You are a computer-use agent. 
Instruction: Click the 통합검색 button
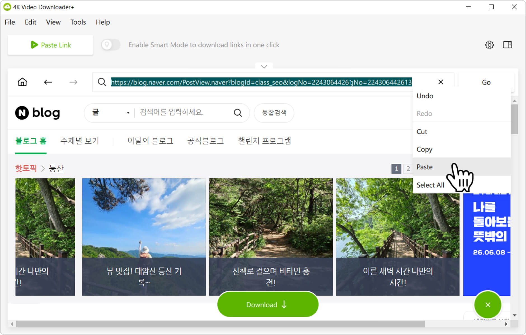click(274, 113)
